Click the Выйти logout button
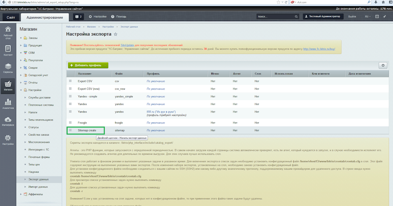 [352, 16]
